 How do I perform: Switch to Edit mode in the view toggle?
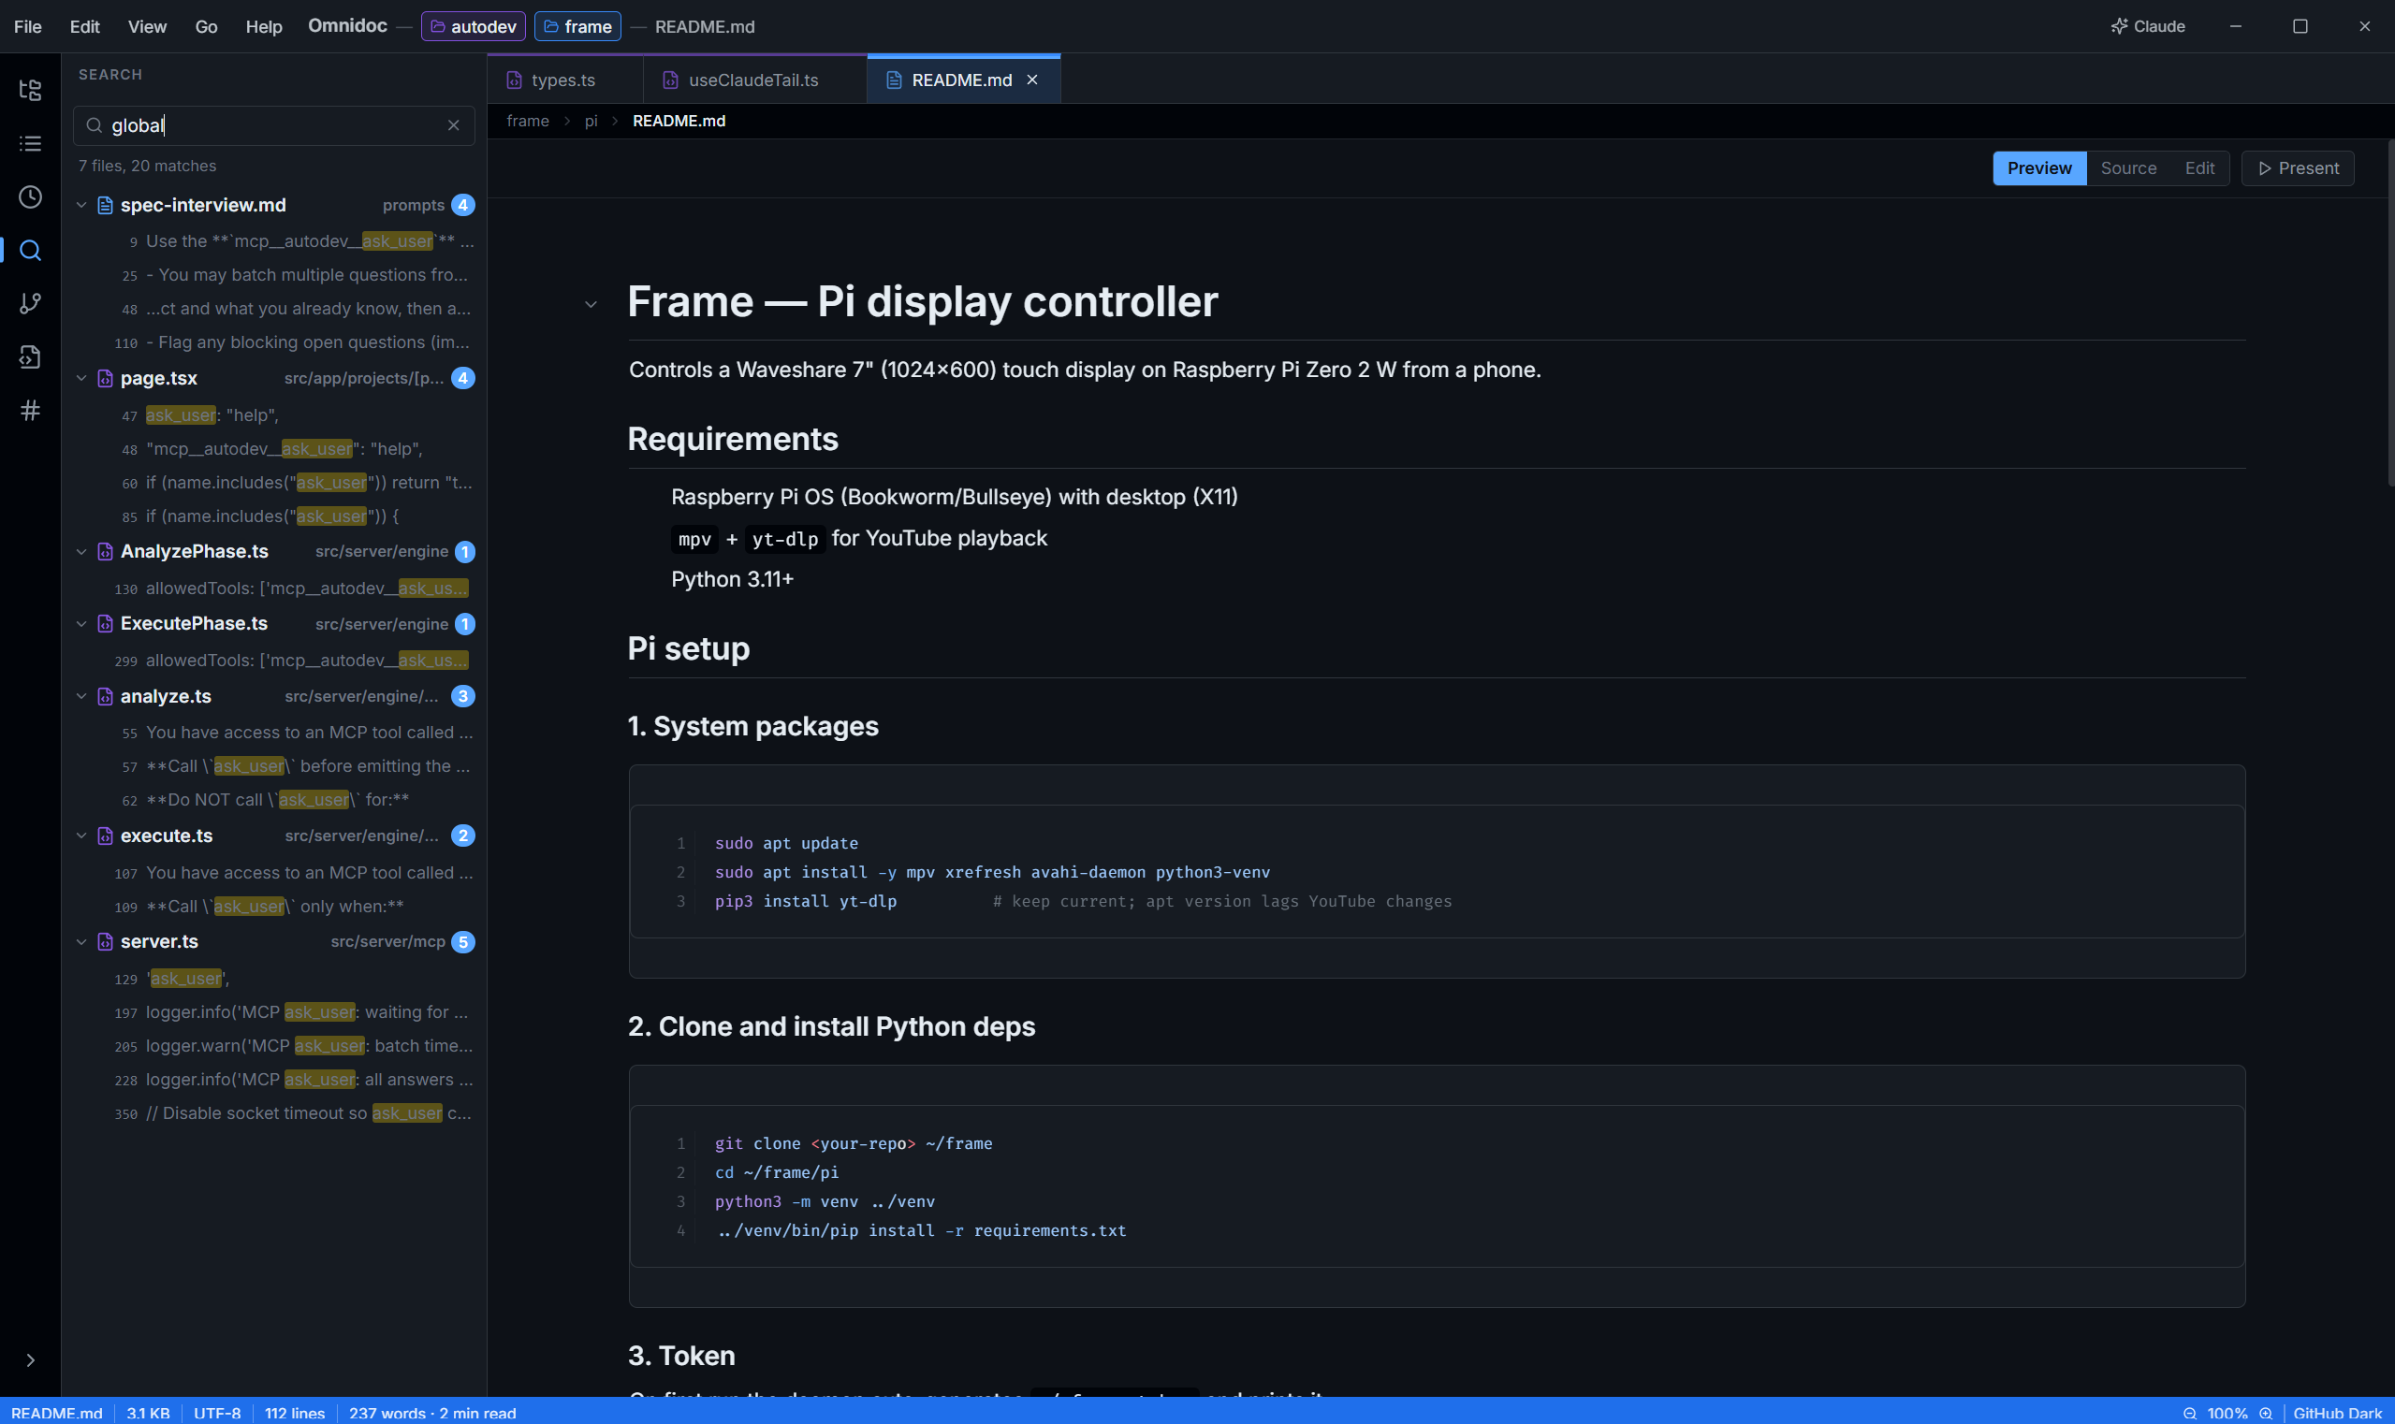click(2199, 167)
